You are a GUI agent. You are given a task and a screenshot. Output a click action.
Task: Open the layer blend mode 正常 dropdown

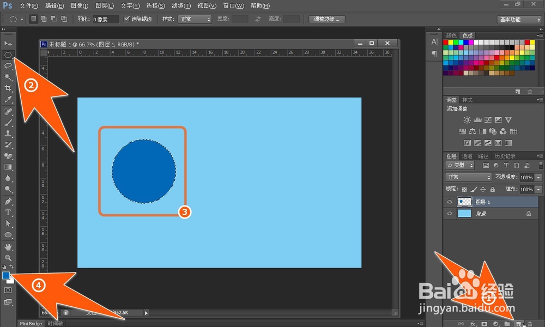click(x=468, y=177)
